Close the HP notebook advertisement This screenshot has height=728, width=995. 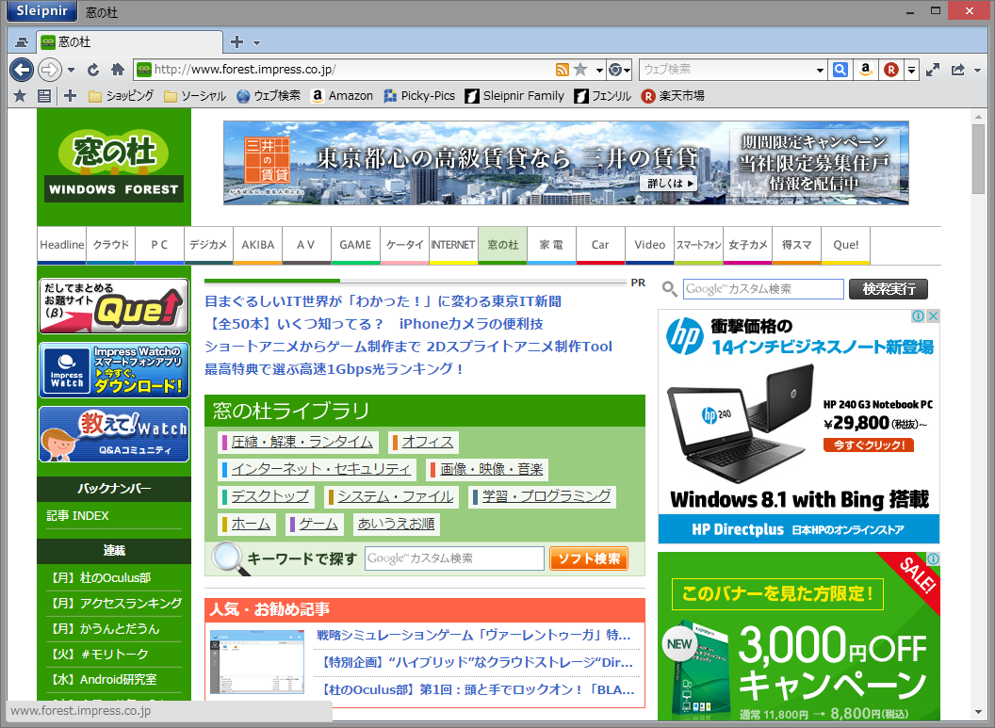934,316
